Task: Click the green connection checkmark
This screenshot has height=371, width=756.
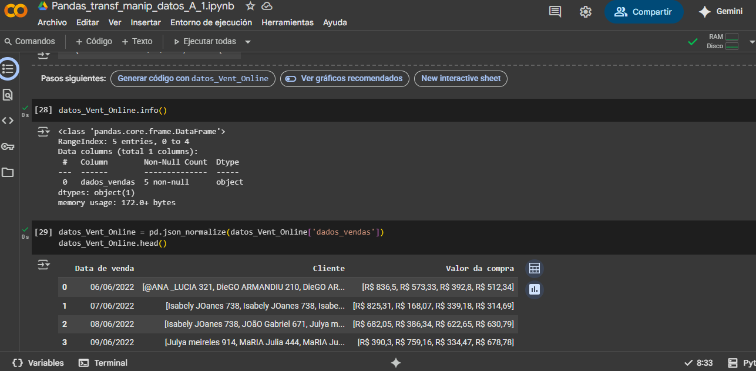Action: (x=693, y=42)
